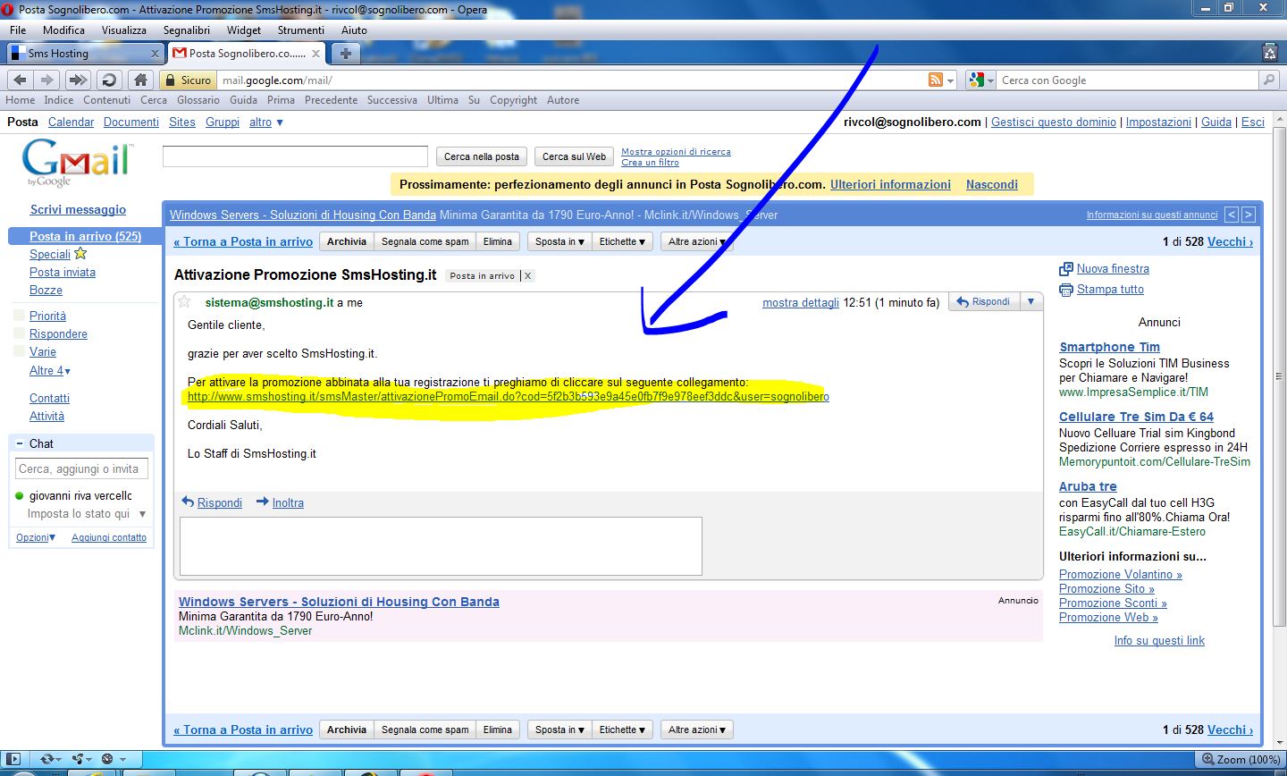Image resolution: width=1287 pixels, height=776 pixels.
Task: Open the closed tabs trash icon
Action: tap(1270, 53)
